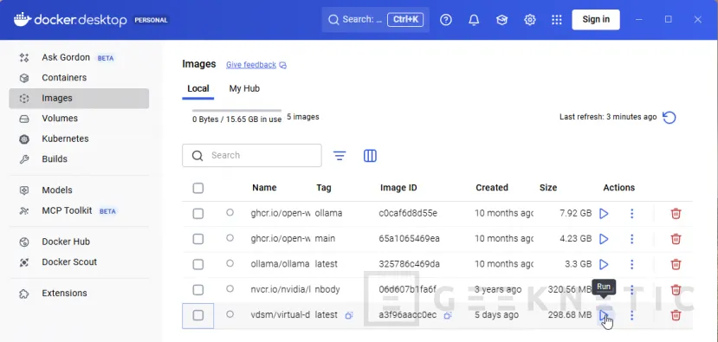Delete the ollama/ollama image

676,265
